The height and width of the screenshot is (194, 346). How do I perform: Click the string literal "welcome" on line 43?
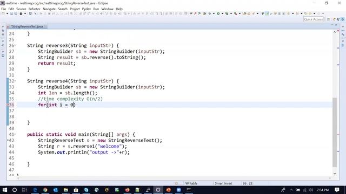[110, 146]
